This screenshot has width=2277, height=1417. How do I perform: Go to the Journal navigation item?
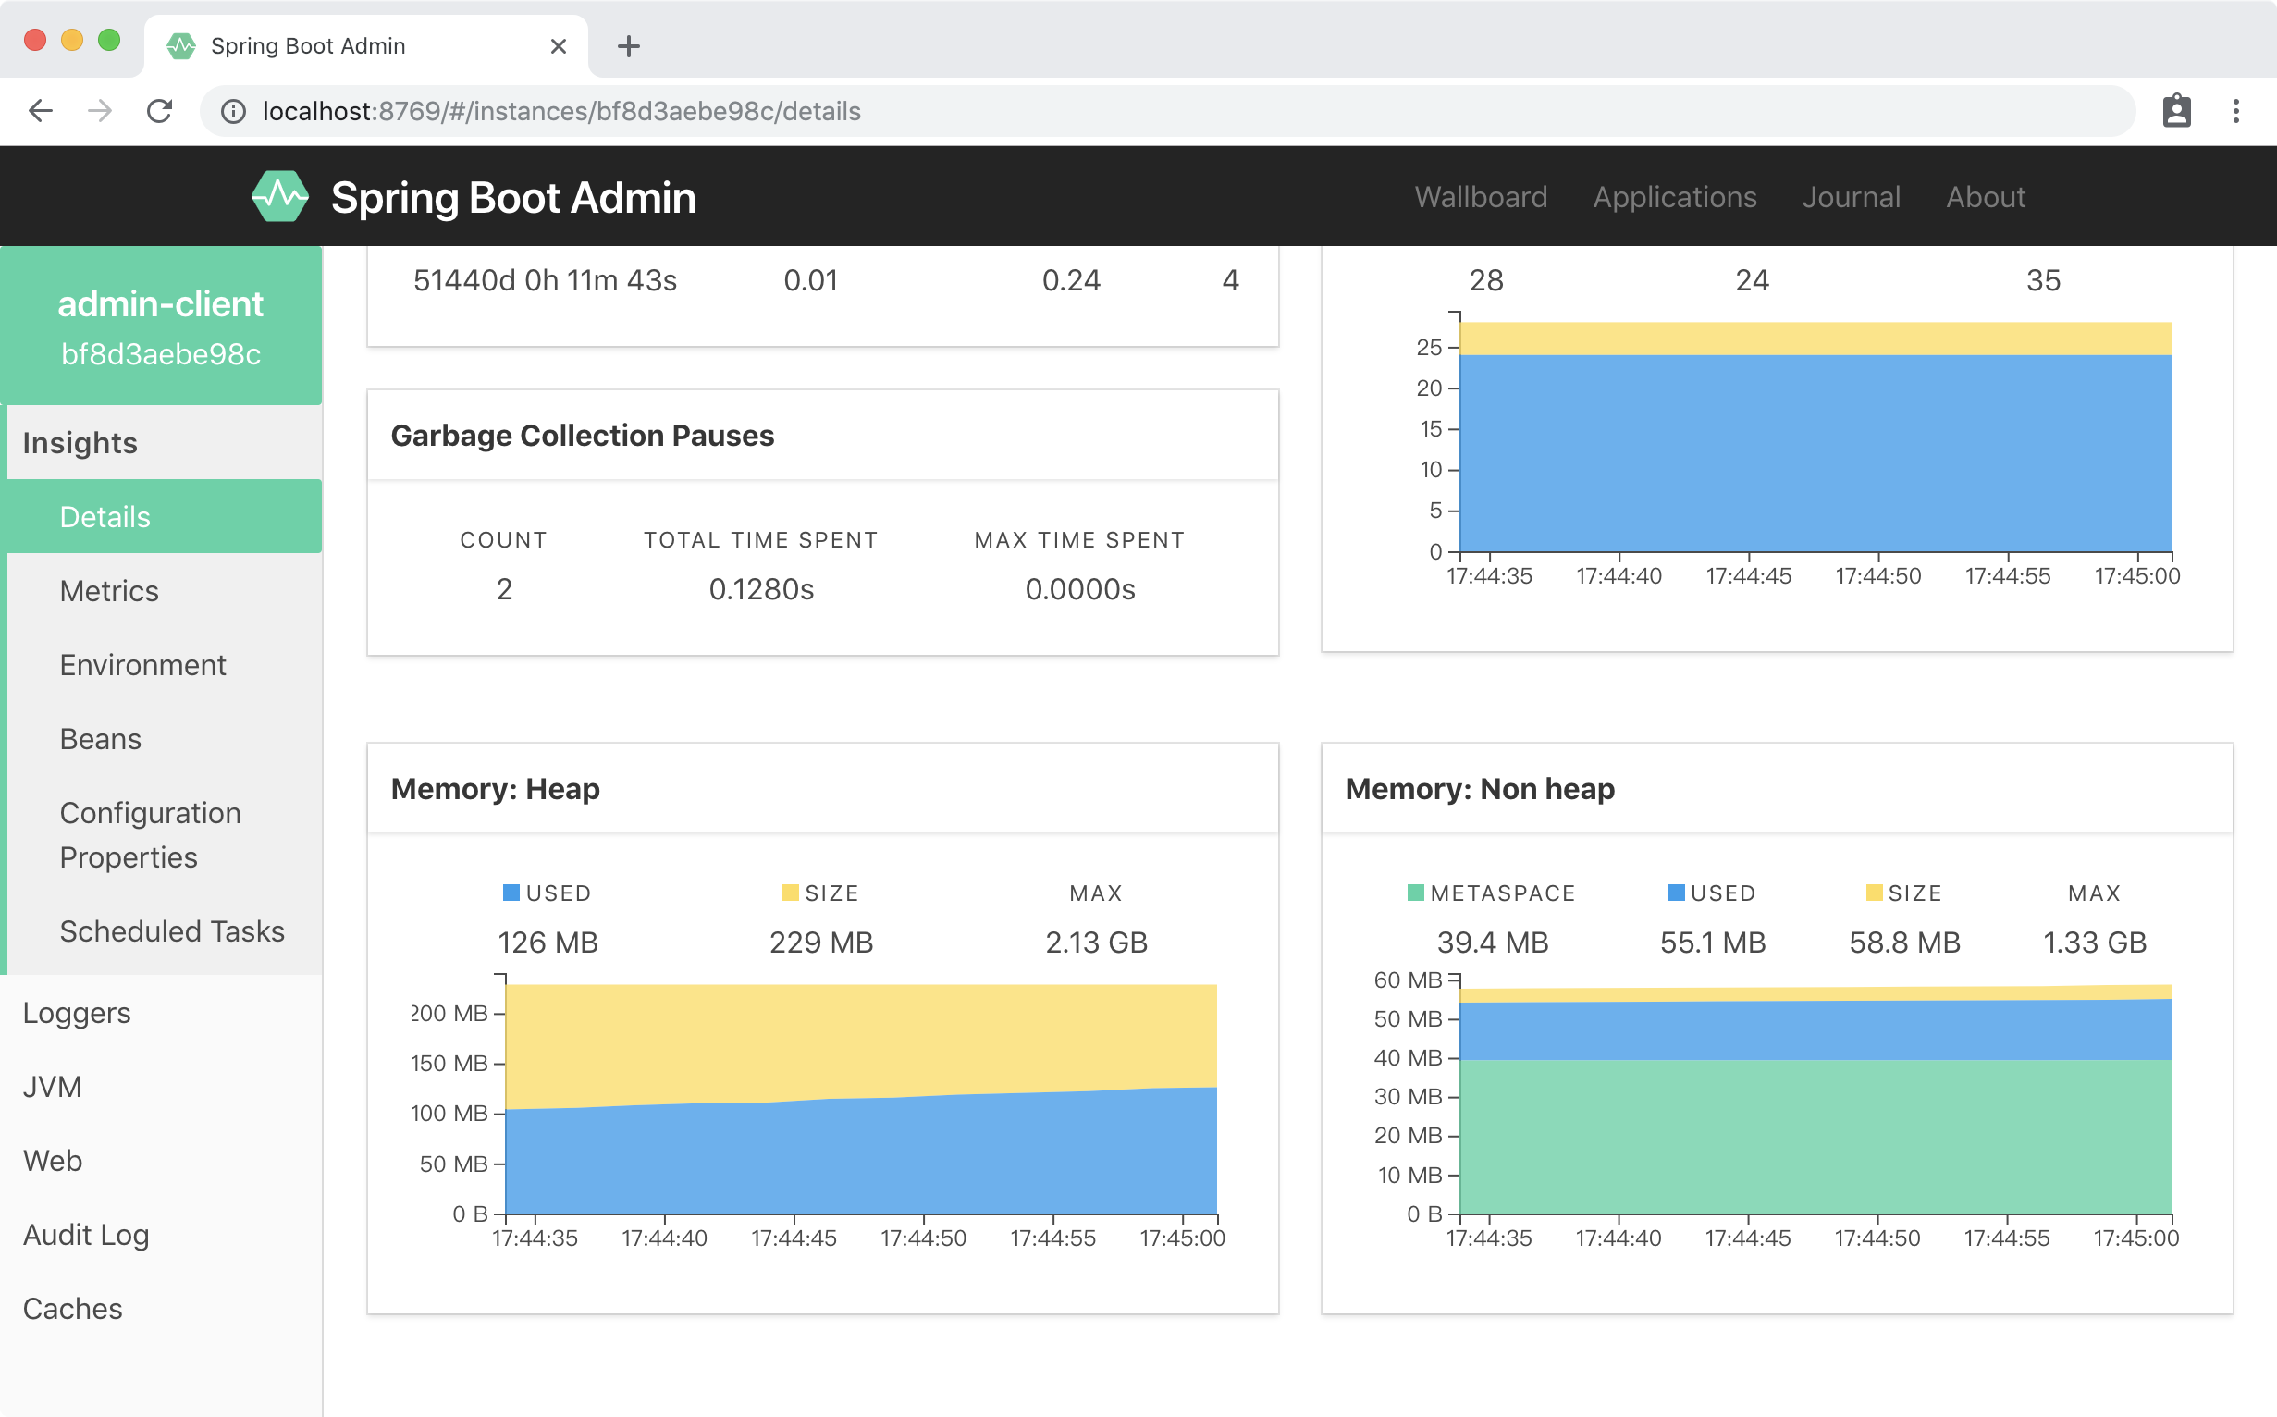point(1851,197)
